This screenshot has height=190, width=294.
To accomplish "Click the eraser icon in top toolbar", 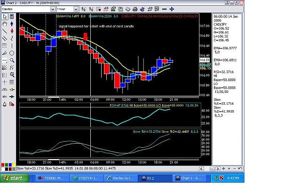I will (x=128, y=9).
